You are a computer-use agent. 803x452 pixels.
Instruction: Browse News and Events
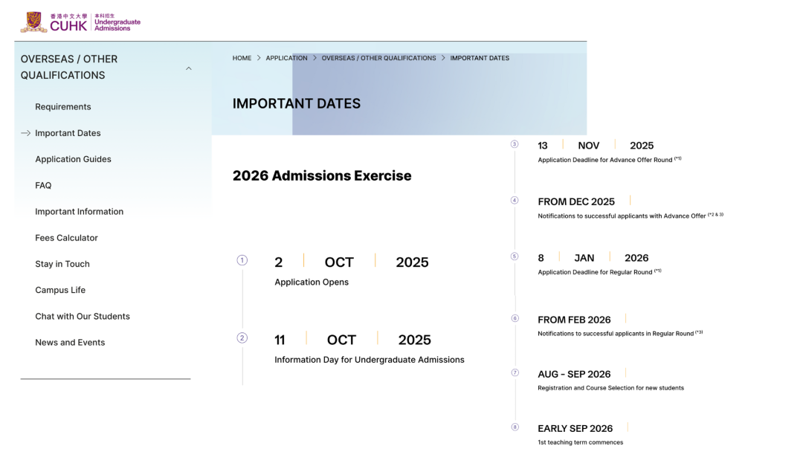point(70,343)
